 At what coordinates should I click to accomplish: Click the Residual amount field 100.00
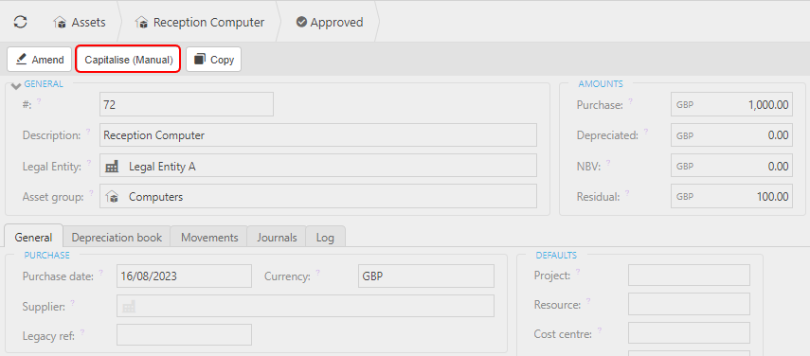click(x=731, y=197)
